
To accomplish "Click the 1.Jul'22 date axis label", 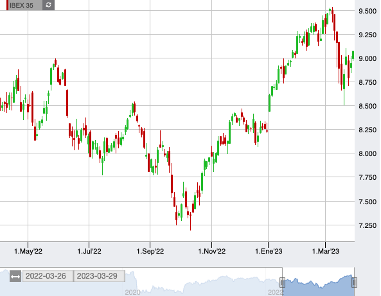I will [x=89, y=251].
